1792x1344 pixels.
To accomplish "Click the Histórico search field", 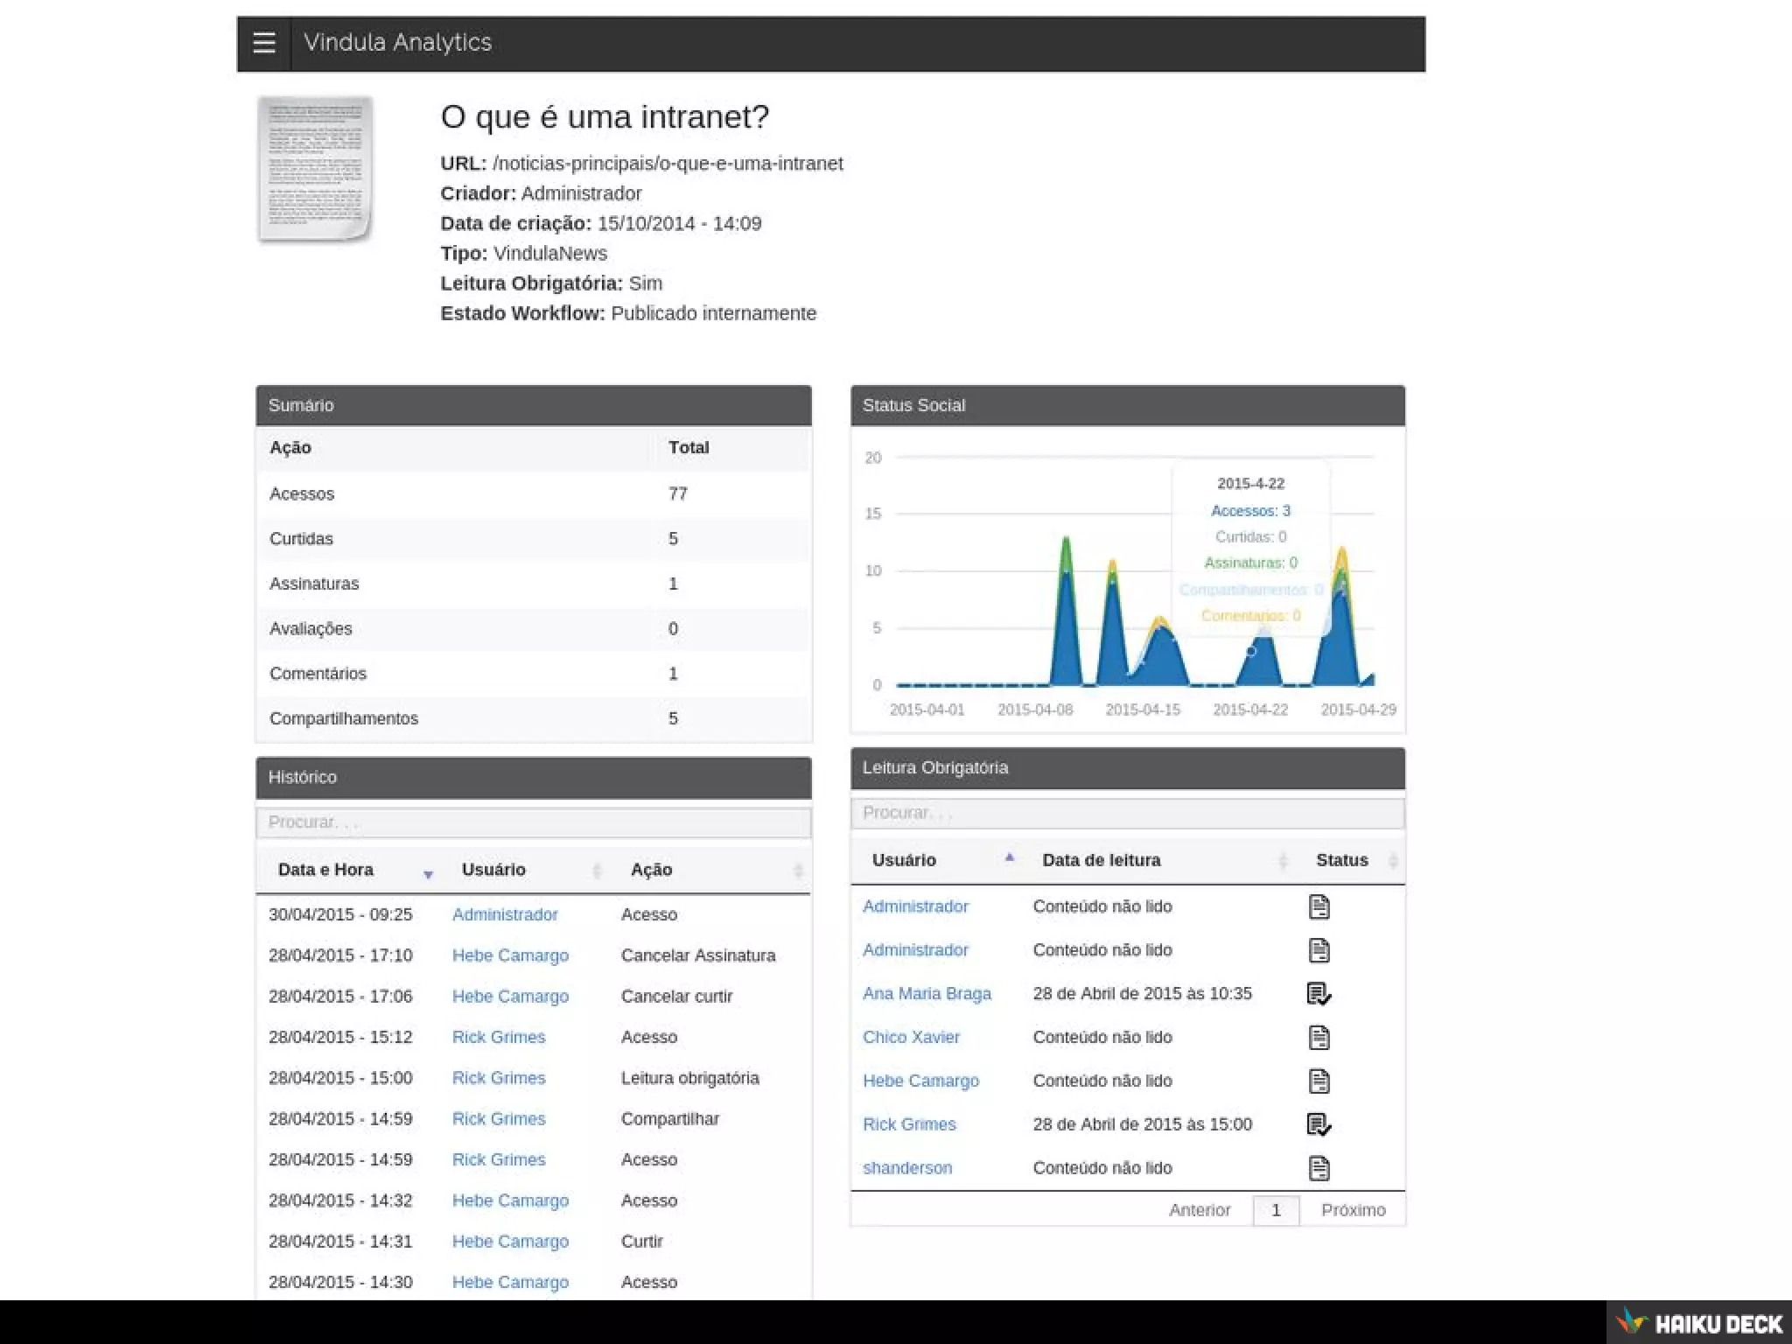I will [x=533, y=822].
